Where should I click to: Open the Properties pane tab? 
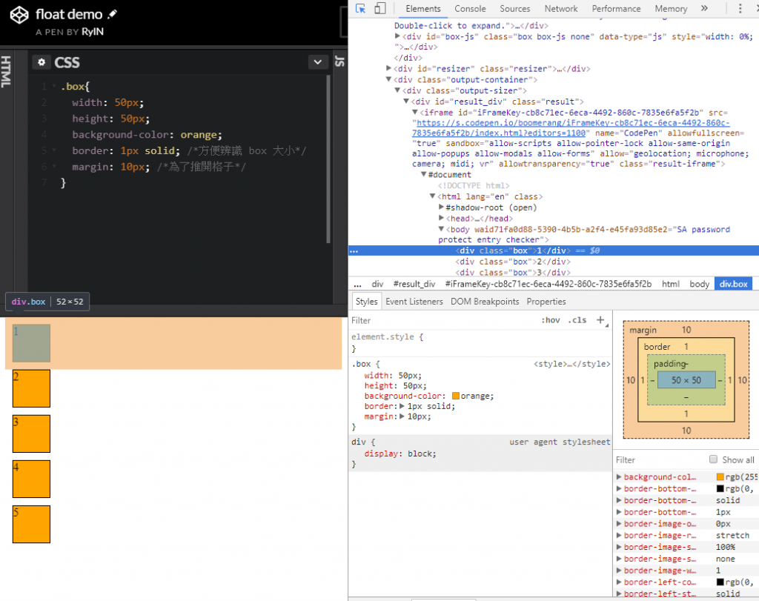546,302
